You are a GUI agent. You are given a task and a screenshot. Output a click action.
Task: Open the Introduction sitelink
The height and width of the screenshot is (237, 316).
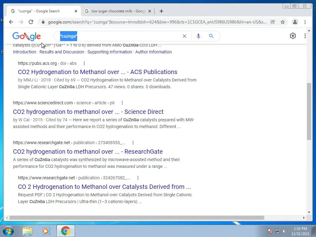point(25,52)
